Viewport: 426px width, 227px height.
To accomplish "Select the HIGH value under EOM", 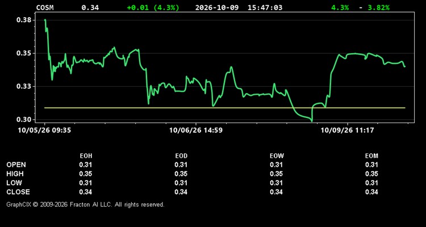I will [371, 174].
